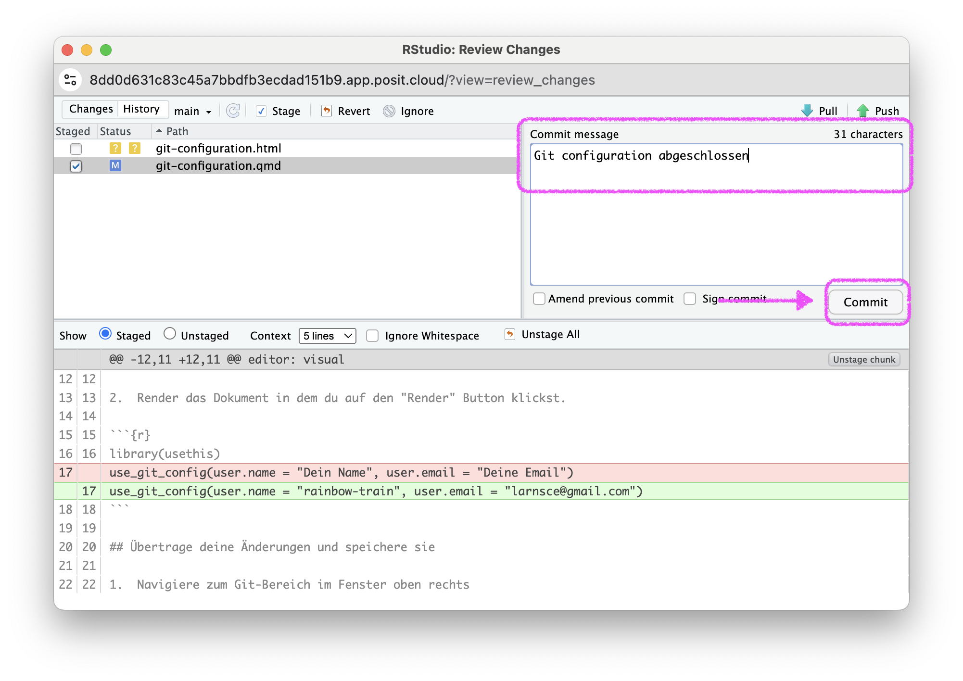Click the blue Pull down-arrow icon
The height and width of the screenshot is (681, 963).
click(807, 111)
